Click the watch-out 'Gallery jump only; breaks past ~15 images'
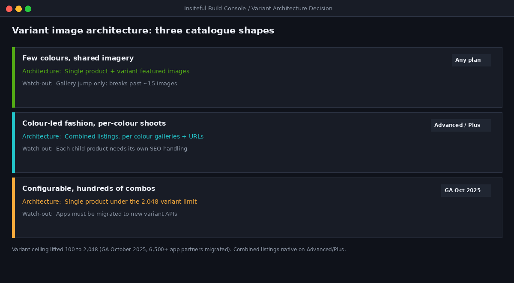The width and height of the screenshot is (514, 283). [117, 84]
